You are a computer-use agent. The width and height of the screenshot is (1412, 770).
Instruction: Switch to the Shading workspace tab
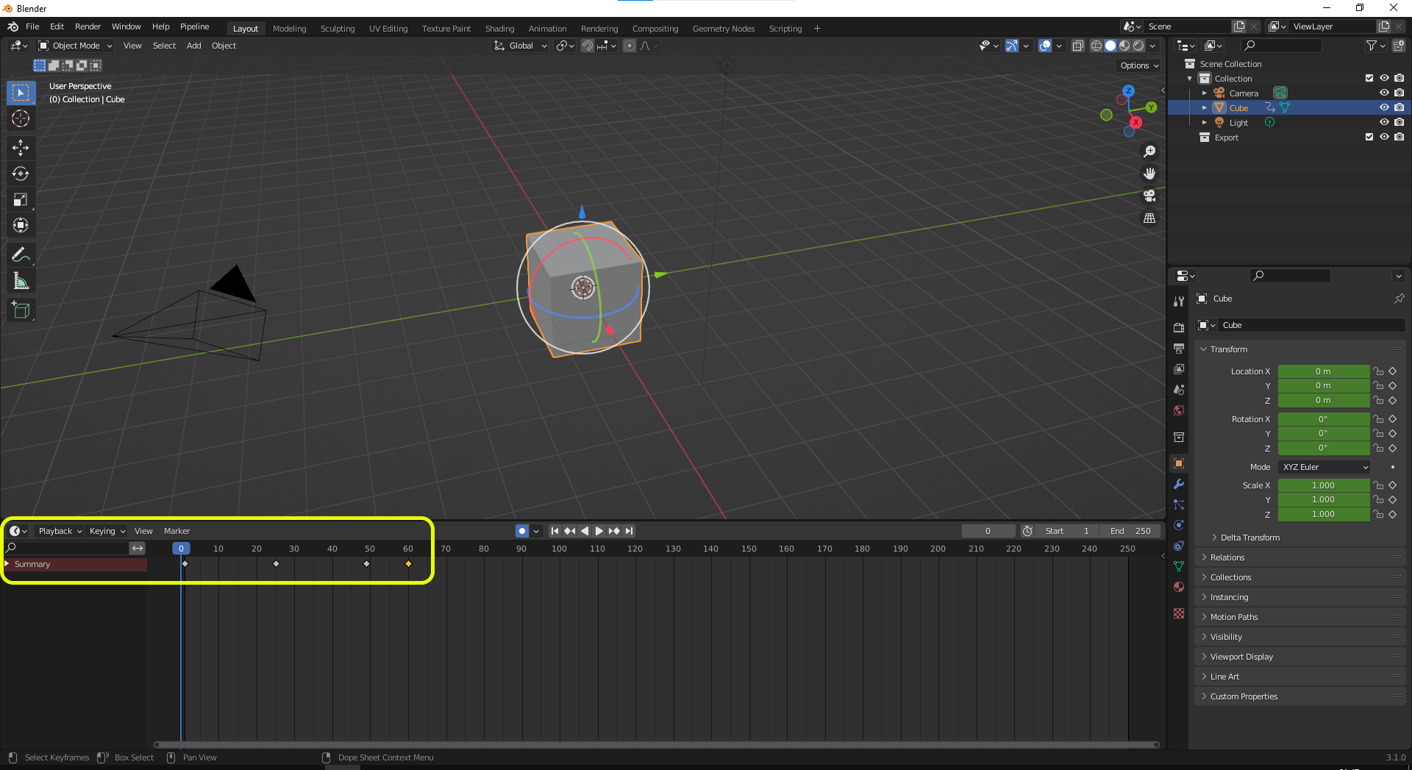pos(499,29)
